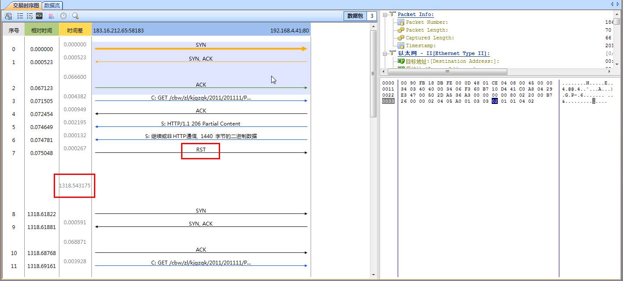Select the RST packet row

click(201, 152)
